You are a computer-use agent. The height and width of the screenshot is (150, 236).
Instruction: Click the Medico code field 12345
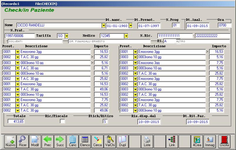pyautogui.click(x=112, y=36)
